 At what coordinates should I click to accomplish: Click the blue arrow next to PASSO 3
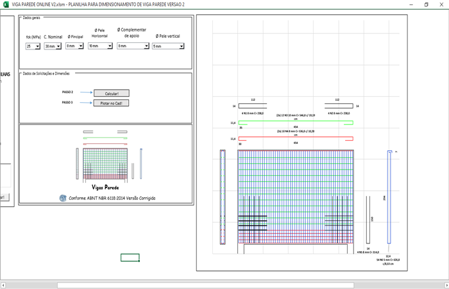85,102
